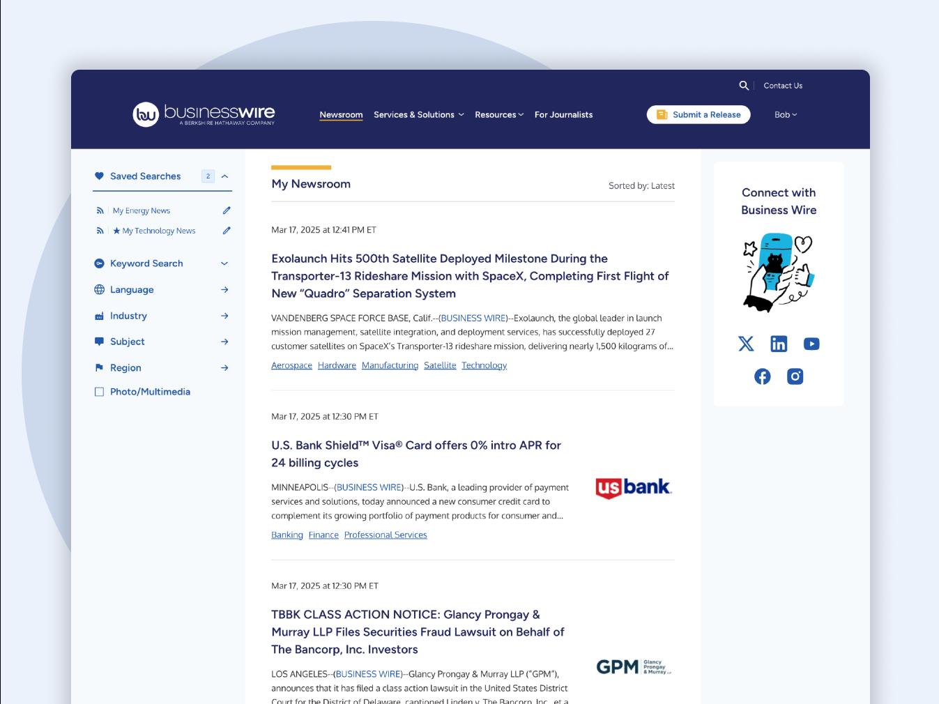Click the flag icon next to Region
The height and width of the screenshot is (704, 939).
98,367
